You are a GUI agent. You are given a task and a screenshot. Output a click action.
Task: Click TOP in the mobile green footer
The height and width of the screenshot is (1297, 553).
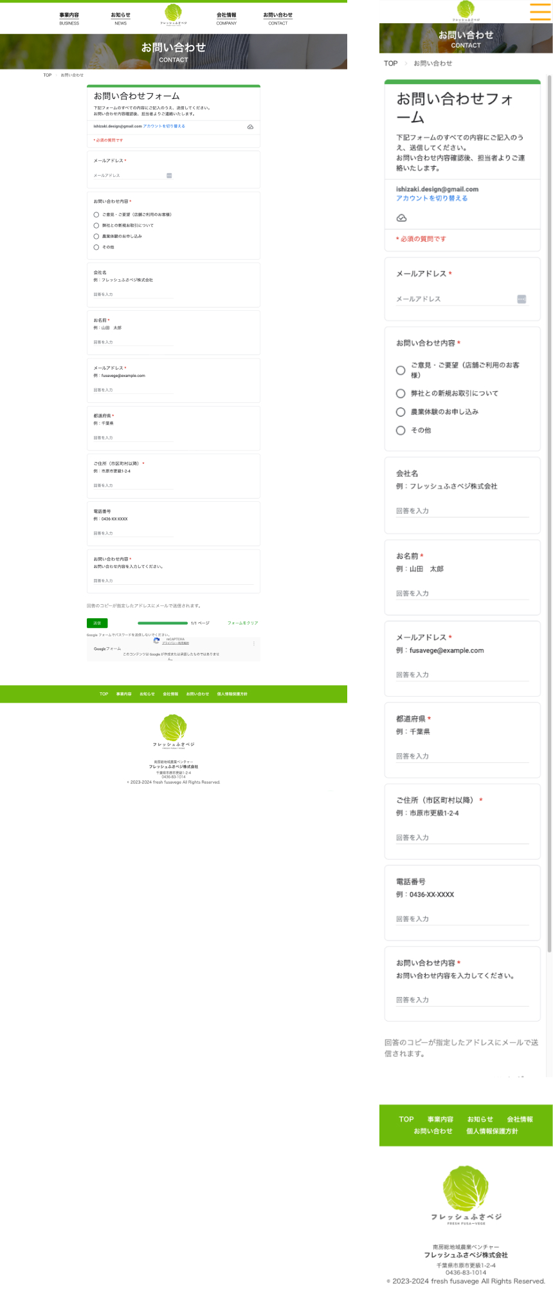(x=406, y=1119)
